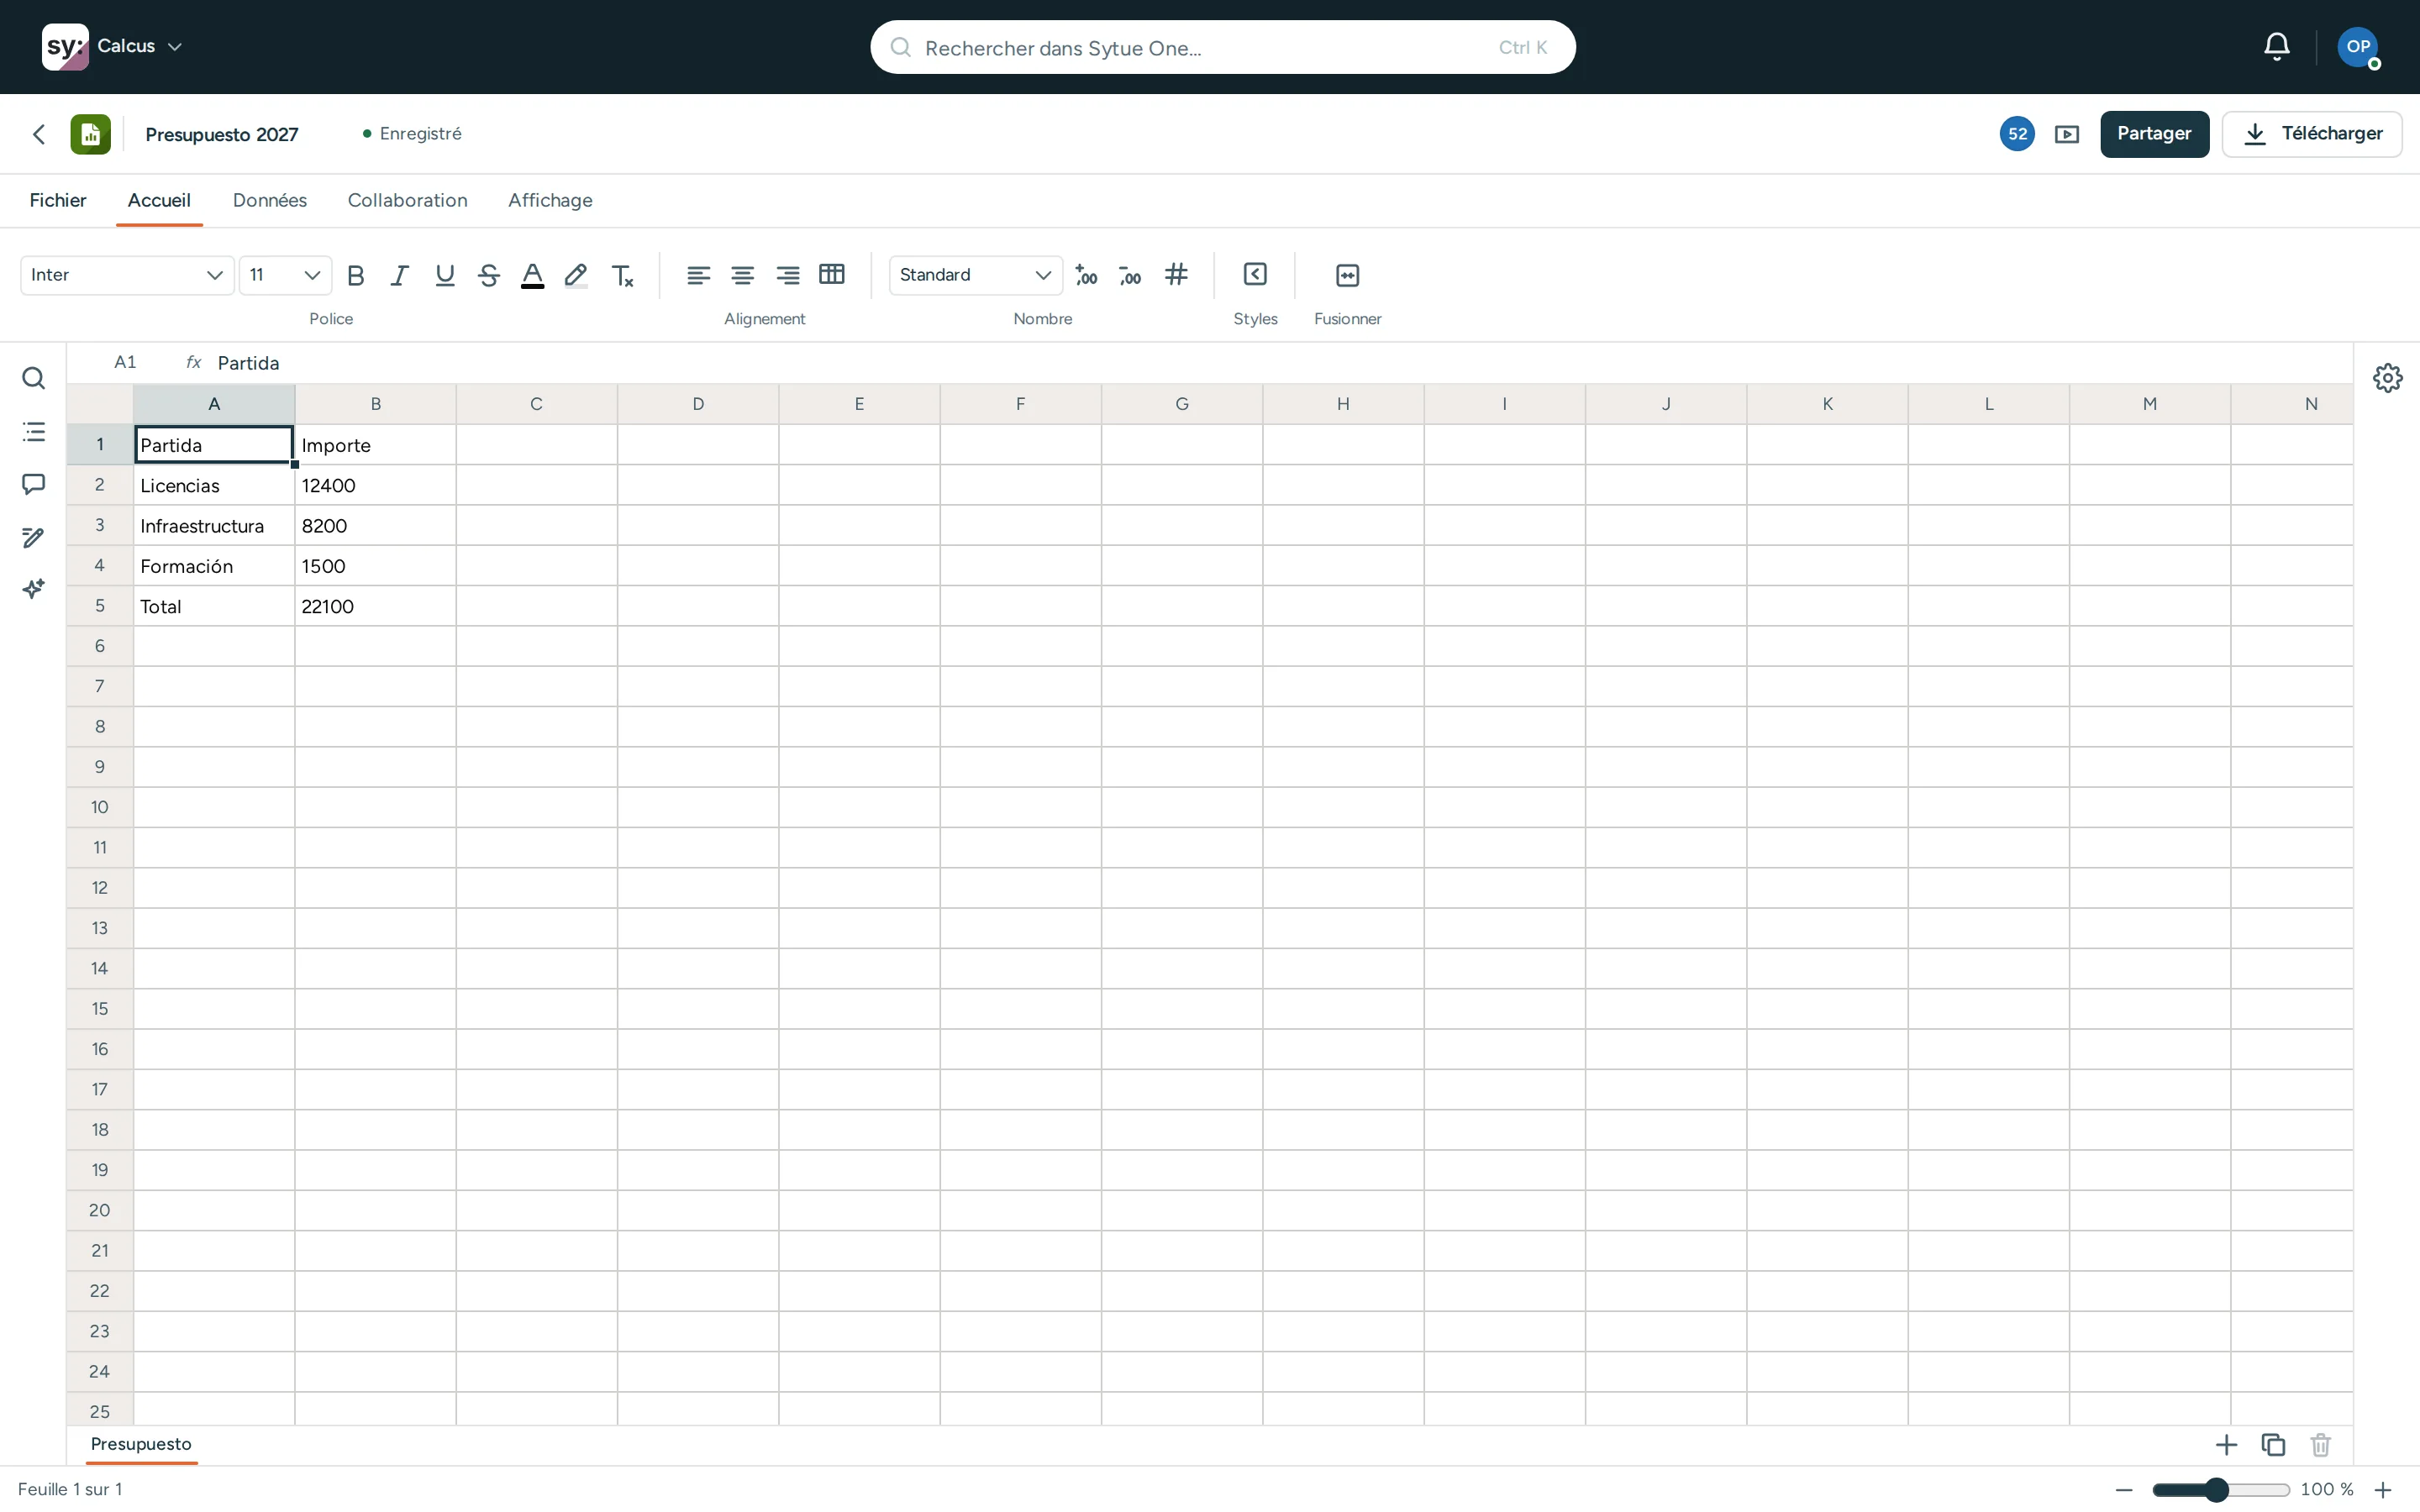Open the highlight fill color tool

[576, 275]
